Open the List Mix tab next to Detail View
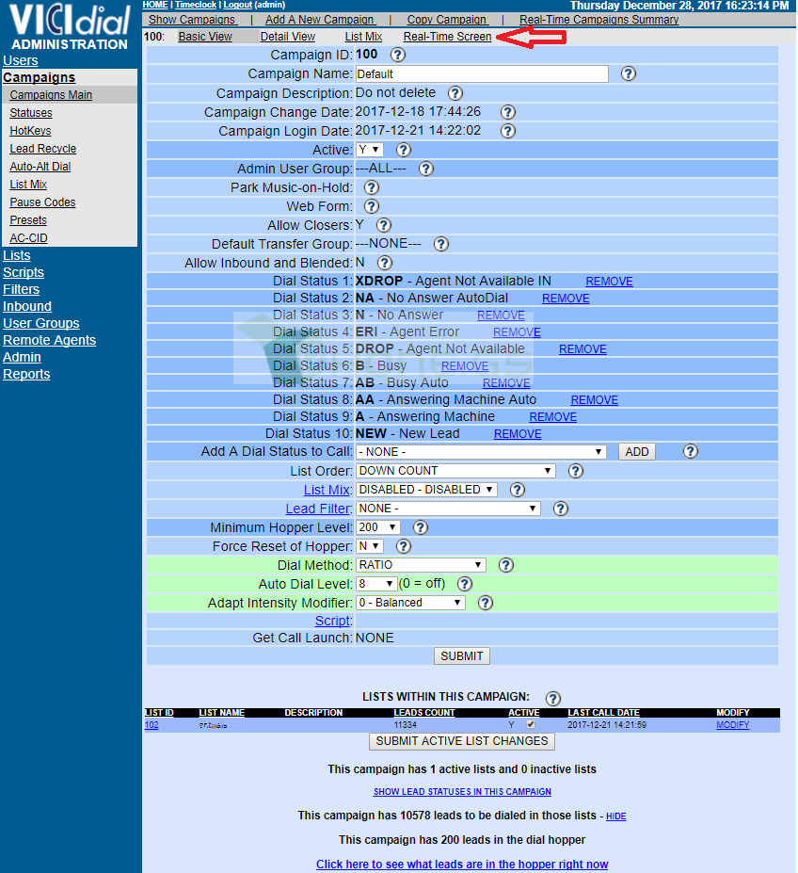The width and height of the screenshot is (798, 873). point(363,37)
